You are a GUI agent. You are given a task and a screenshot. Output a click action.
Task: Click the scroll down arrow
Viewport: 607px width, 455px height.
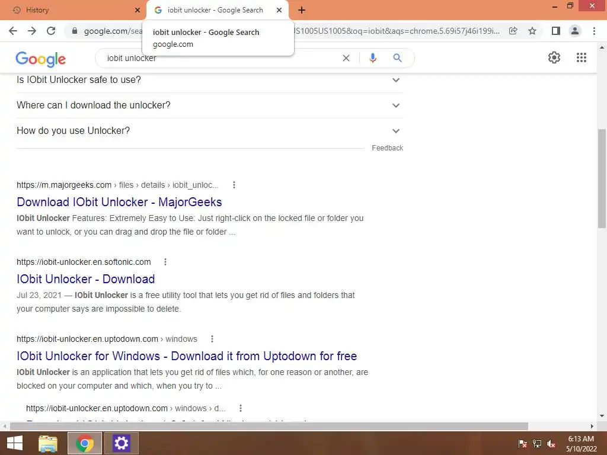point(602,416)
